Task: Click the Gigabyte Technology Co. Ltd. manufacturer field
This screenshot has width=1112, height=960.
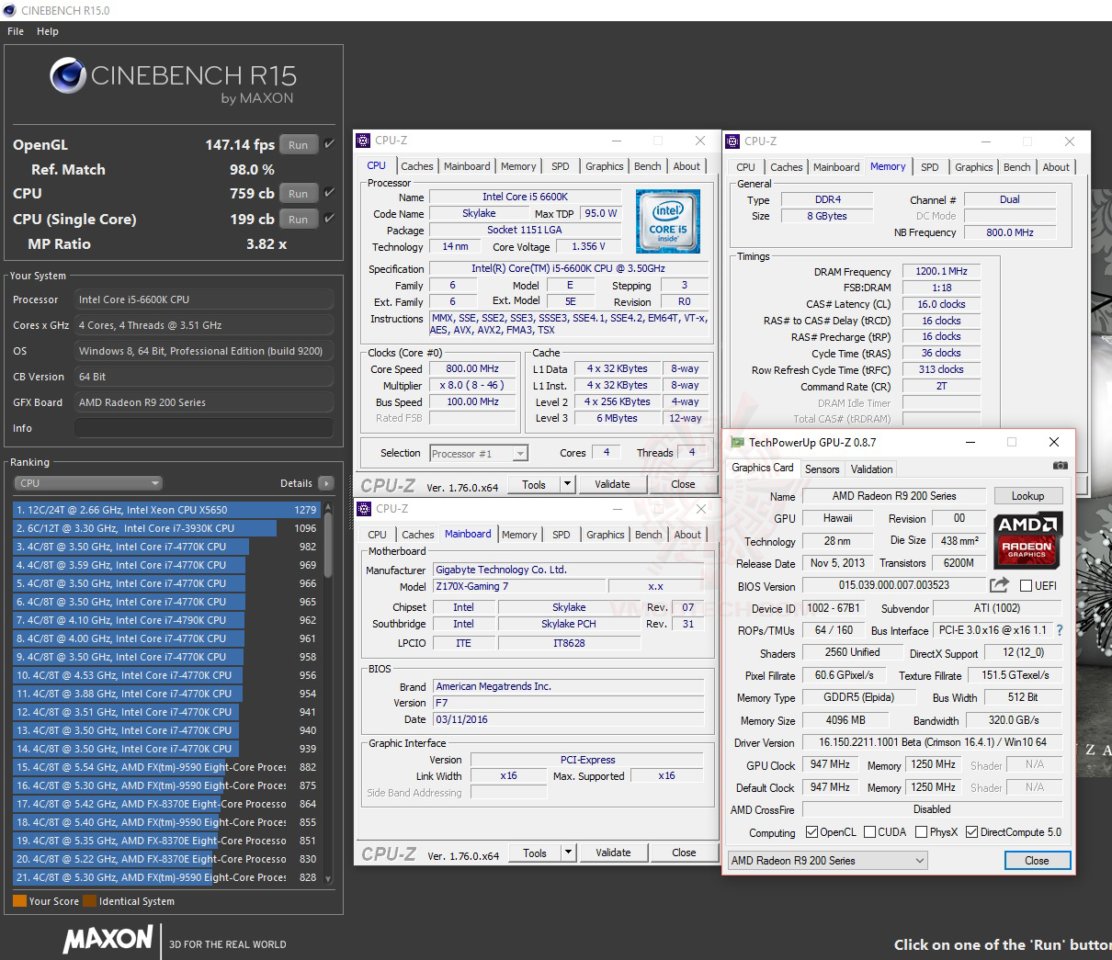Action: (x=568, y=570)
